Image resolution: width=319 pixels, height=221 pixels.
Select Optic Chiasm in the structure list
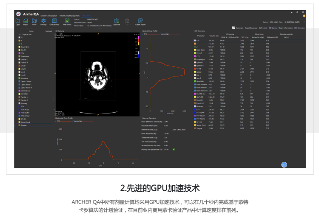(x=26, y=81)
